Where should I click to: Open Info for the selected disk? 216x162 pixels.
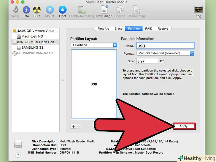[26, 10]
